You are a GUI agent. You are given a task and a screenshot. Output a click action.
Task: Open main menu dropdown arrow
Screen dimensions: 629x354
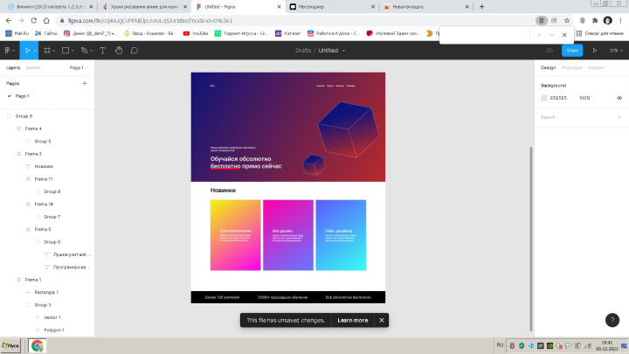click(x=14, y=51)
